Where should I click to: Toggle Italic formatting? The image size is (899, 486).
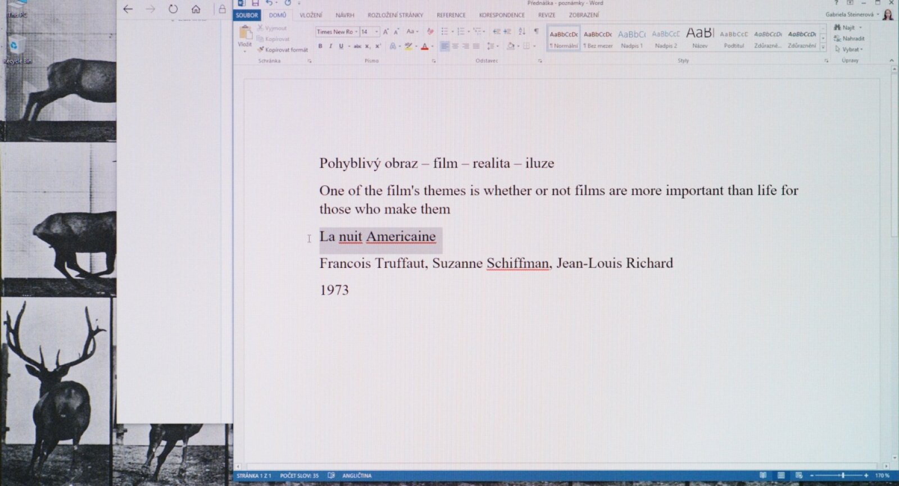[x=330, y=46]
